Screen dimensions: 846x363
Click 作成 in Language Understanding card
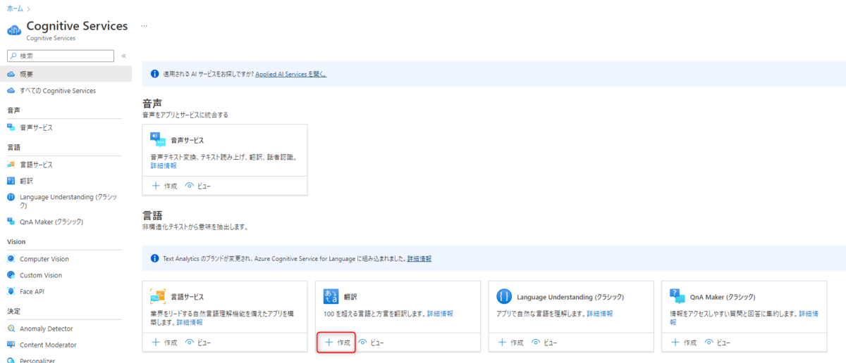(x=510, y=343)
